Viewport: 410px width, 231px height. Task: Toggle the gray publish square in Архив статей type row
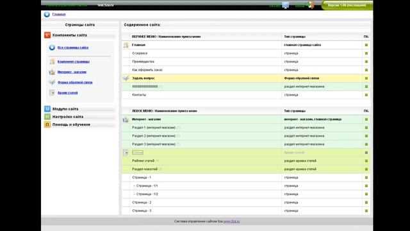(x=366, y=153)
